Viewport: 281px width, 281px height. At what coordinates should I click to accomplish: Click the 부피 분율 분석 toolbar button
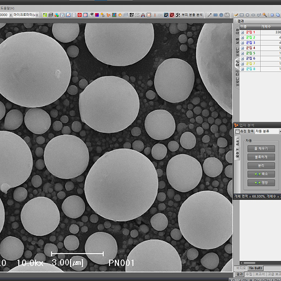pyautogui.click(x=192, y=15)
